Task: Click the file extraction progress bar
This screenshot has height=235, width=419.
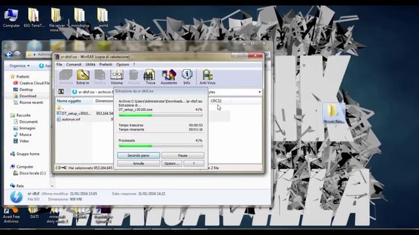Action: (x=160, y=115)
